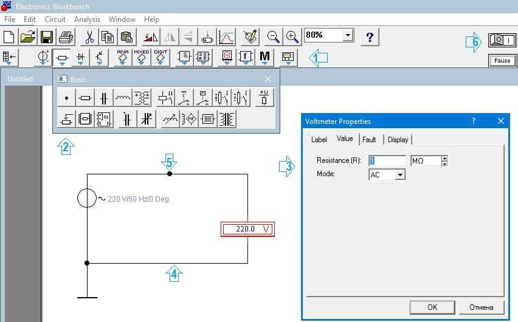Select the voltmeter showing 220.0 V
This screenshot has height=322, width=518.
(247, 229)
